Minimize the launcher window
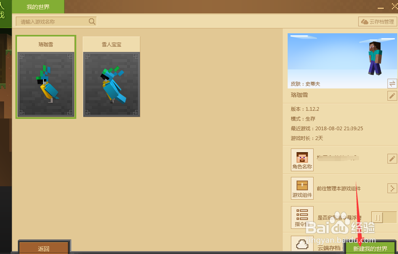Viewport: 398px width, 254px height. tap(381, 8)
